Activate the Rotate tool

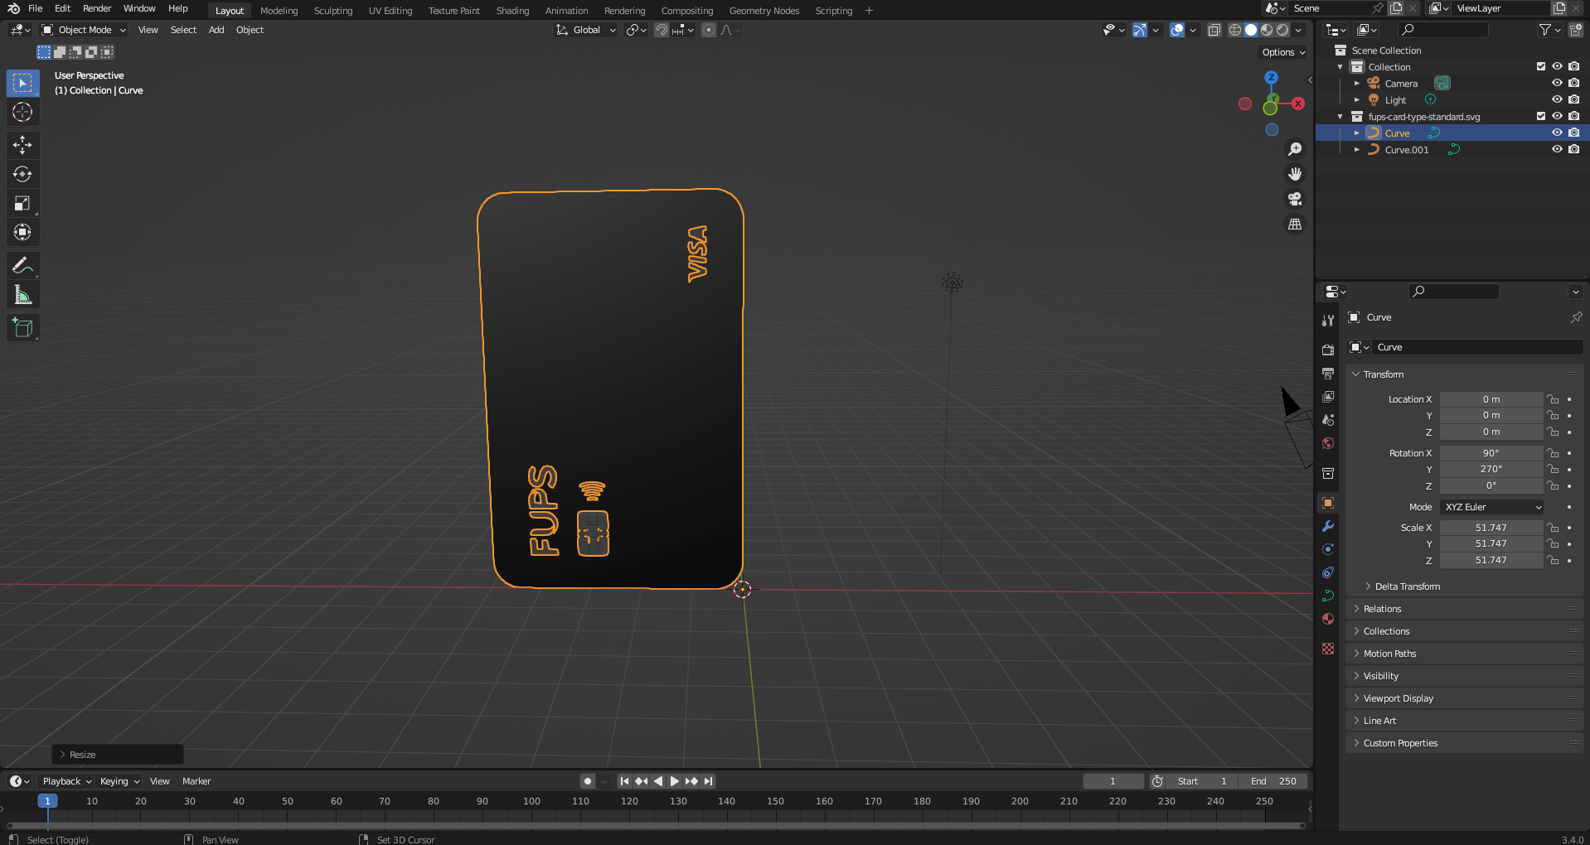(x=22, y=174)
